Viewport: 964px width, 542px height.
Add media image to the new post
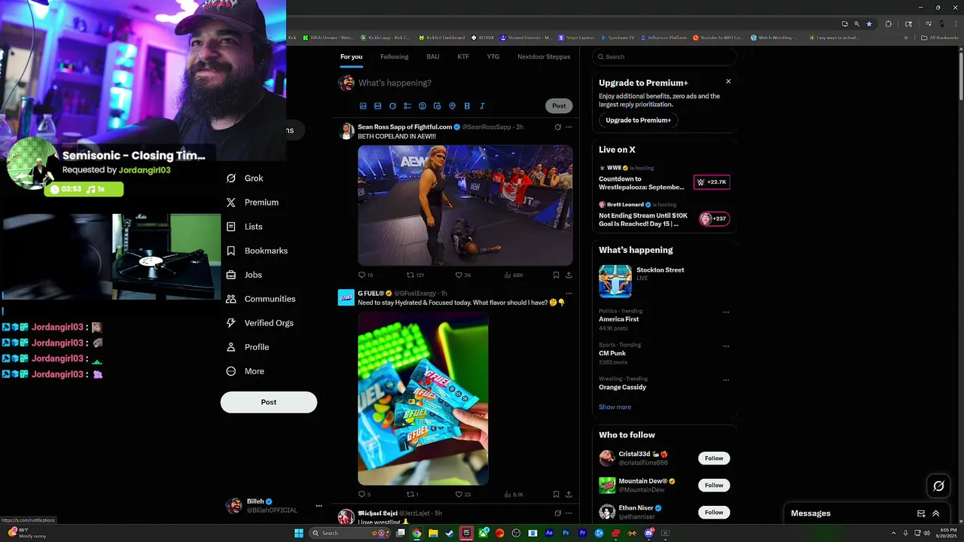pyautogui.click(x=363, y=106)
